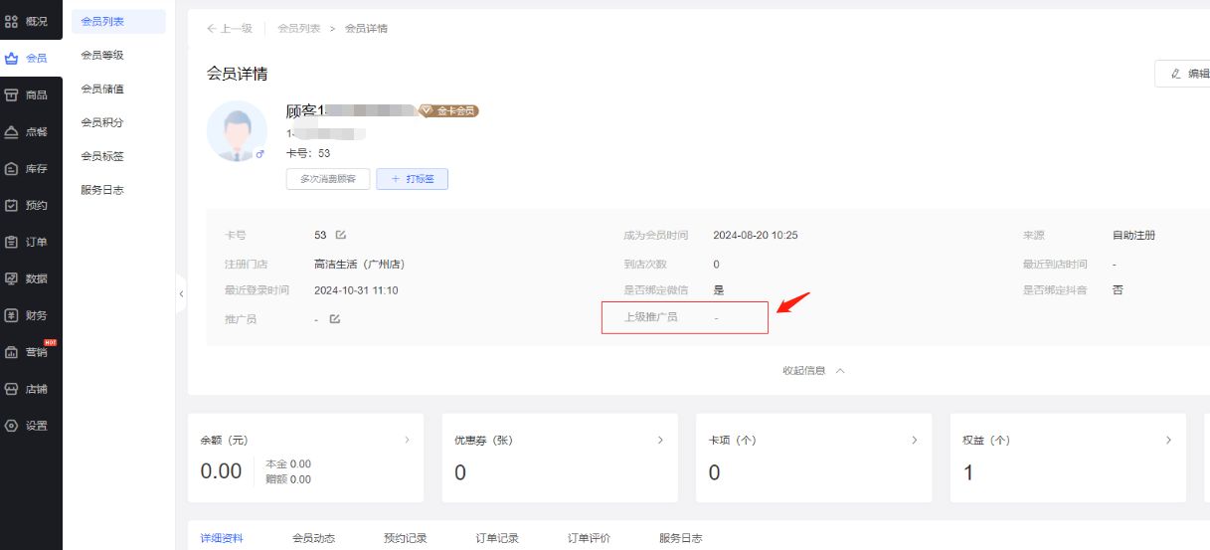This screenshot has height=550, width=1210.
Task: Go to 服务日志 submenu item
Action: 102,190
